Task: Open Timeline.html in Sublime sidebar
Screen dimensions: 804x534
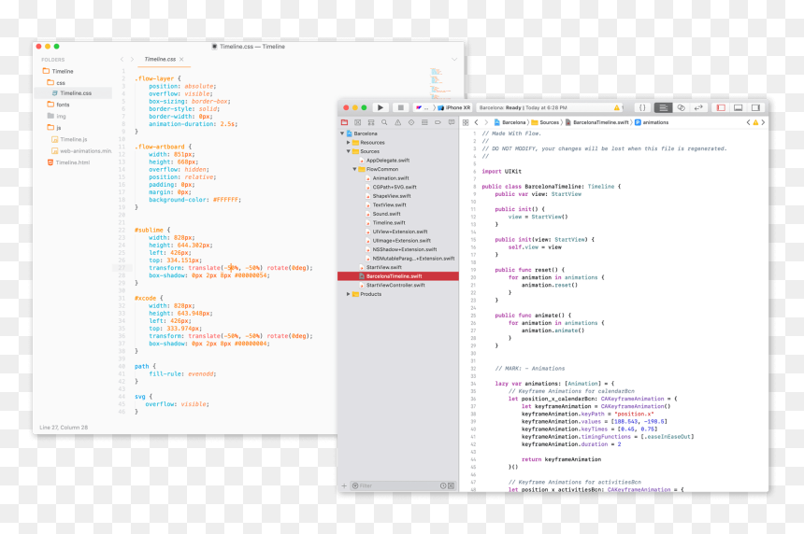Action: pyautogui.click(x=68, y=162)
